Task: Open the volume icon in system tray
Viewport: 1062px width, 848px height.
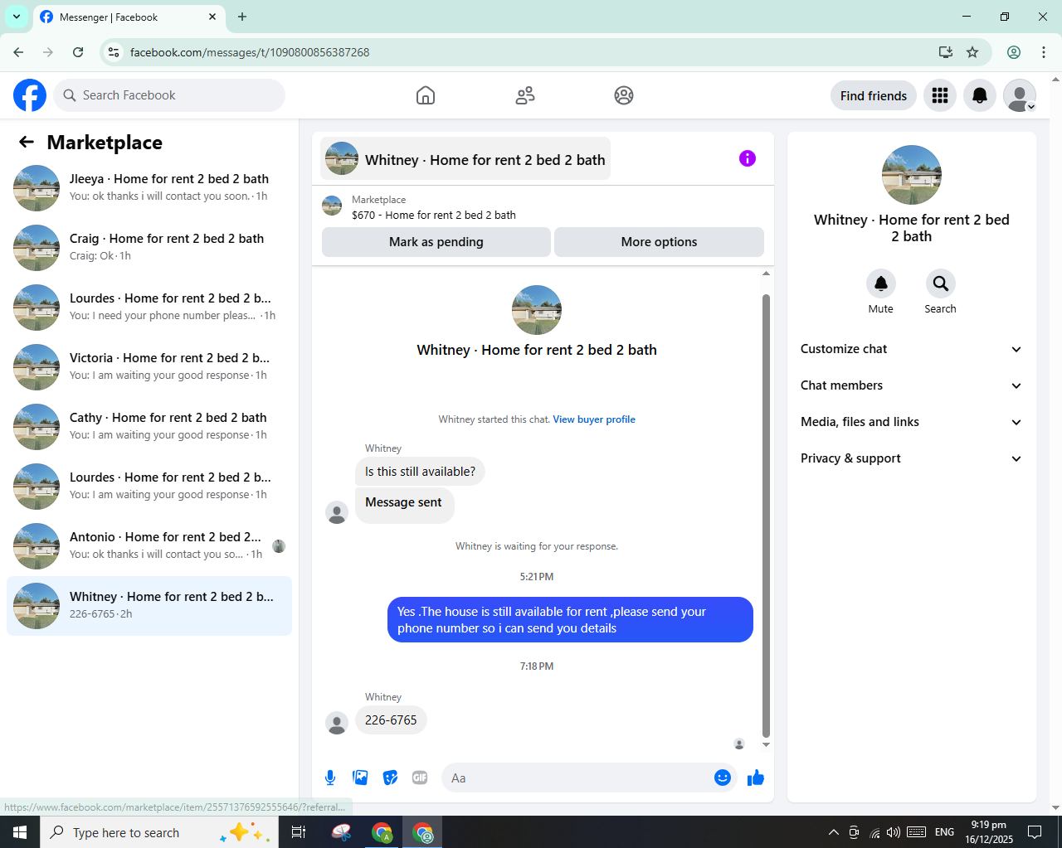Action: 893,832
